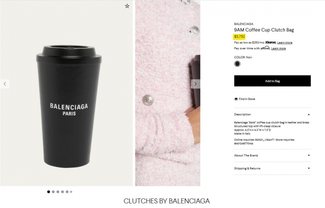The image size is (325, 208).
Task: Collapse the Description section arrow
Action: [x=309, y=114]
